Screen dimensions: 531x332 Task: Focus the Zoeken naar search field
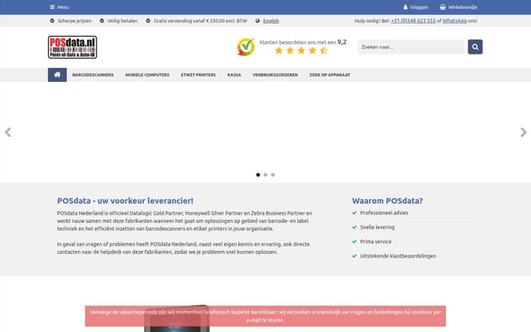pos(411,47)
